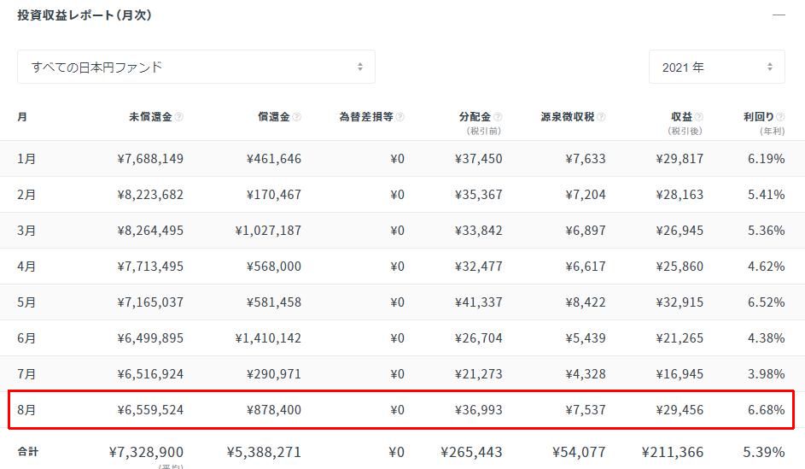Select the 6月 row label
The width and height of the screenshot is (805, 469).
[x=26, y=338]
